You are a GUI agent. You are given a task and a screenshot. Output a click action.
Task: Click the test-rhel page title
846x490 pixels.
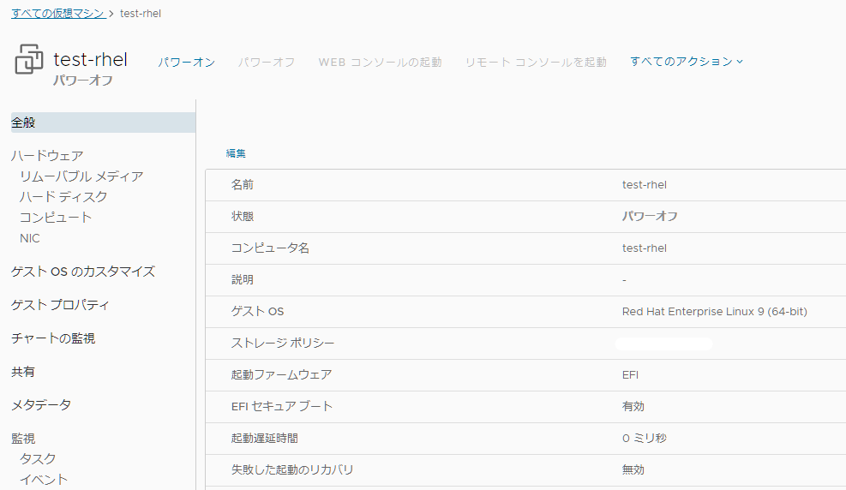tap(91, 59)
